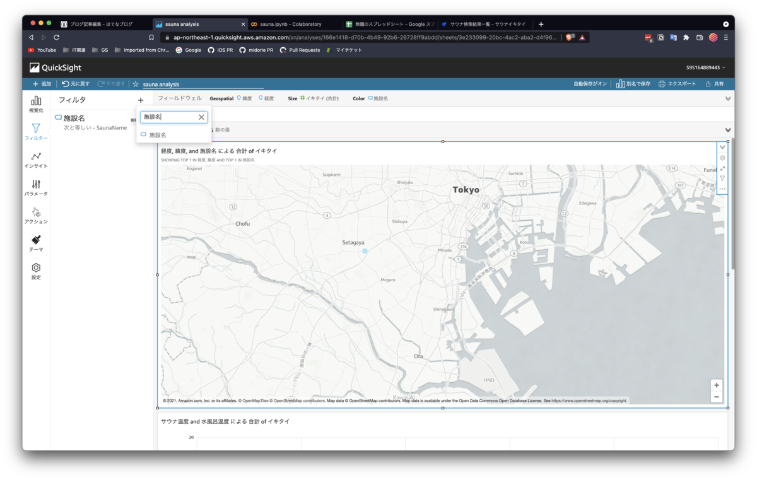
Task: Open the account 595164889443 dropdown
Action: 706,67
